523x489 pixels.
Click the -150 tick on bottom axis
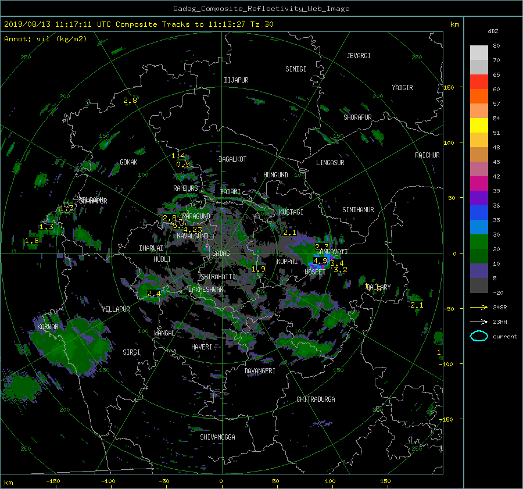pyautogui.click(x=53, y=481)
